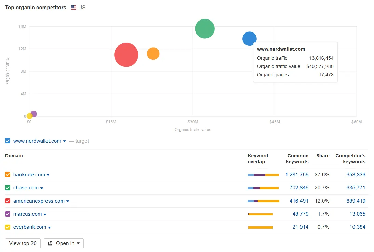Click the $30M axis tick label
Viewport: 374px width, 252px height.
pos(193,122)
